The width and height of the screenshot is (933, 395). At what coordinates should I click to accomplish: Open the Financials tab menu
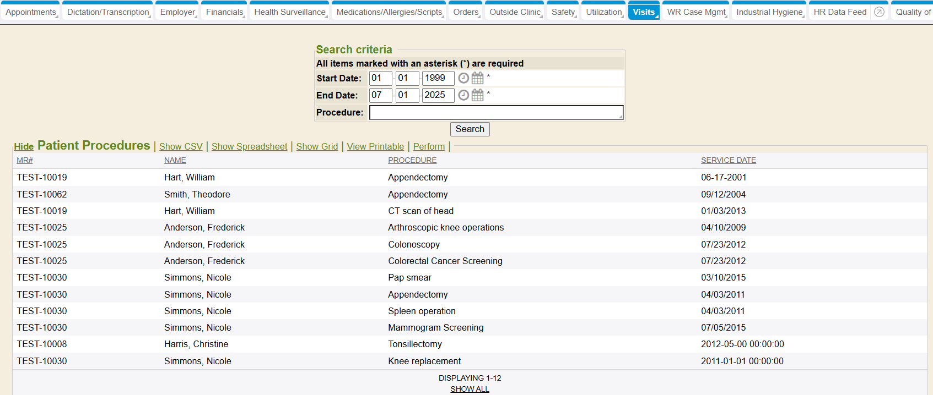224,12
